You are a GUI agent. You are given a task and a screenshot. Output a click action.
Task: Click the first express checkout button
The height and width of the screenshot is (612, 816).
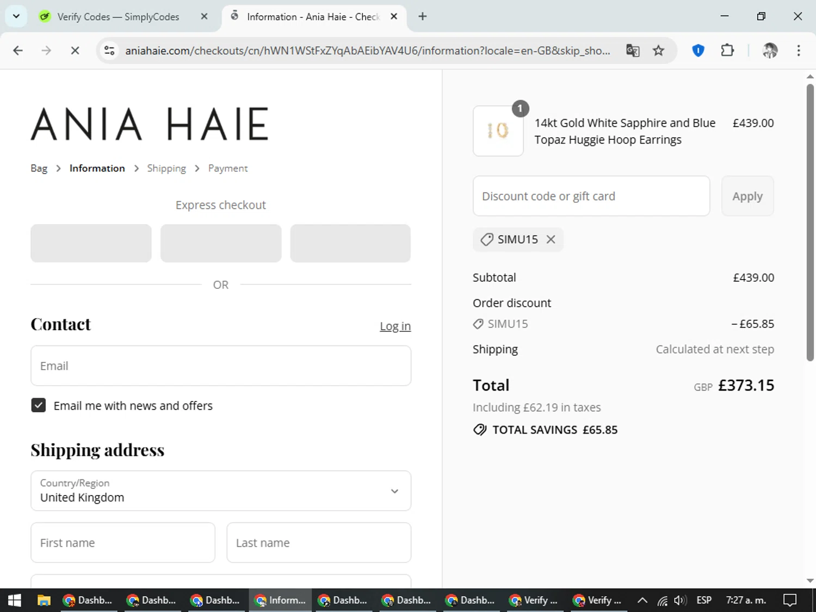pos(91,243)
